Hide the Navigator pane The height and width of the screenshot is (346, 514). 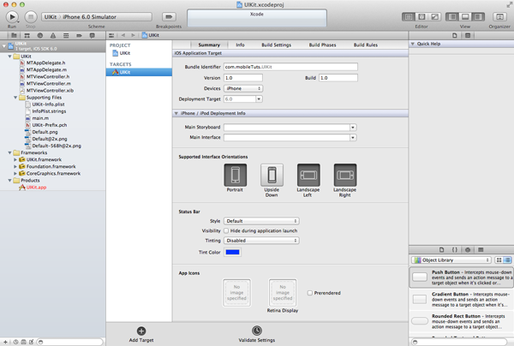pos(452,17)
